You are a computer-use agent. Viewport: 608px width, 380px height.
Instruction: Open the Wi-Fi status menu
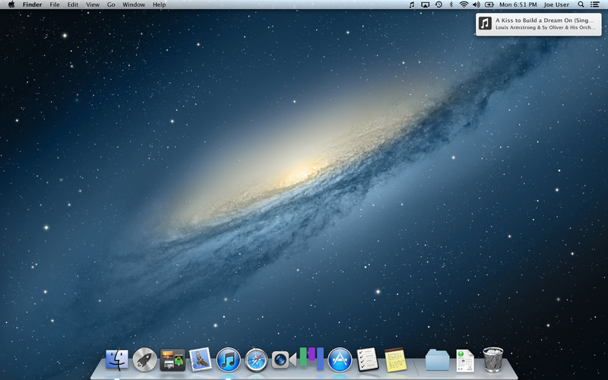click(x=464, y=5)
